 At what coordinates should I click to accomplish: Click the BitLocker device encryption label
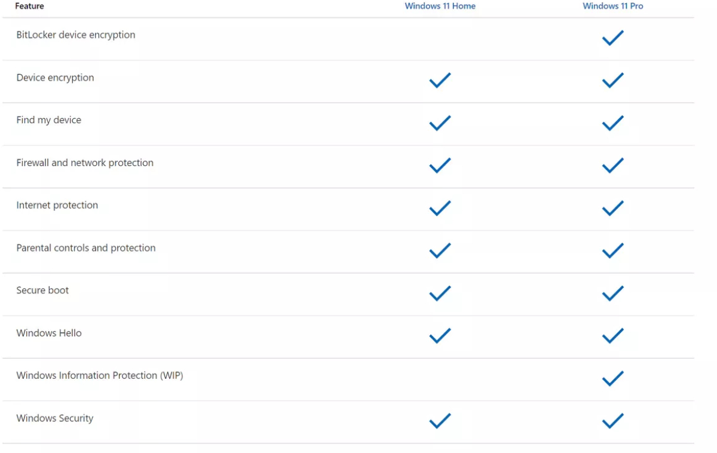tap(76, 35)
